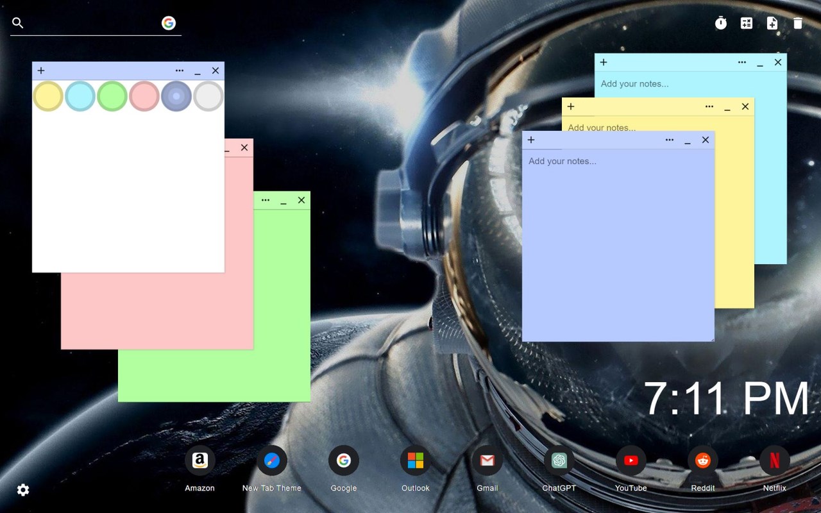Open the timer tool in top toolbar
821x513 pixels.
point(721,24)
